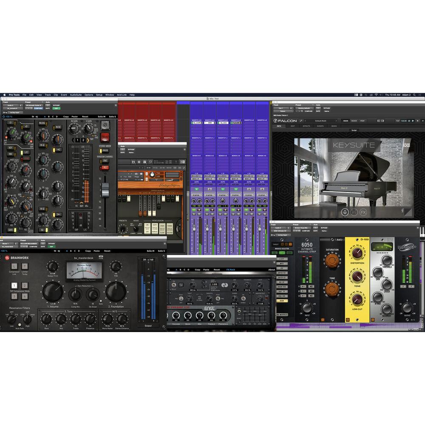Click the Saturation knob on S671 module
Screen dimensions: 425x425
[332, 261]
